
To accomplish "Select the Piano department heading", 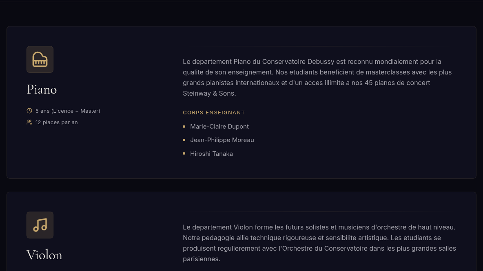I will click(x=42, y=90).
